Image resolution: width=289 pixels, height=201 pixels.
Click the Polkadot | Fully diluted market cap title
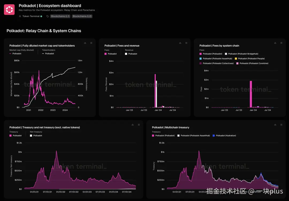pyautogui.click(x=42, y=46)
